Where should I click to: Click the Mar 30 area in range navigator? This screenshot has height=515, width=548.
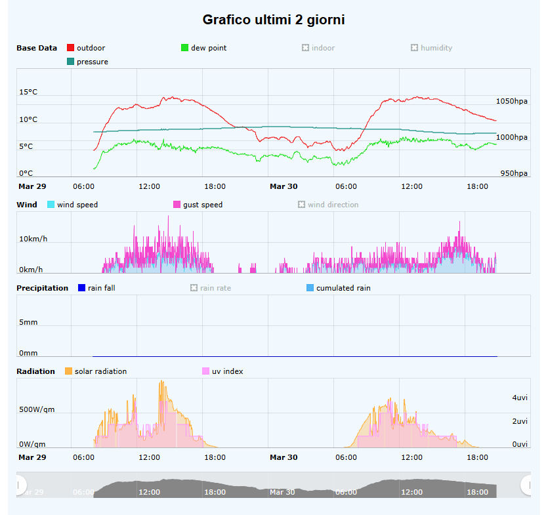[284, 491]
